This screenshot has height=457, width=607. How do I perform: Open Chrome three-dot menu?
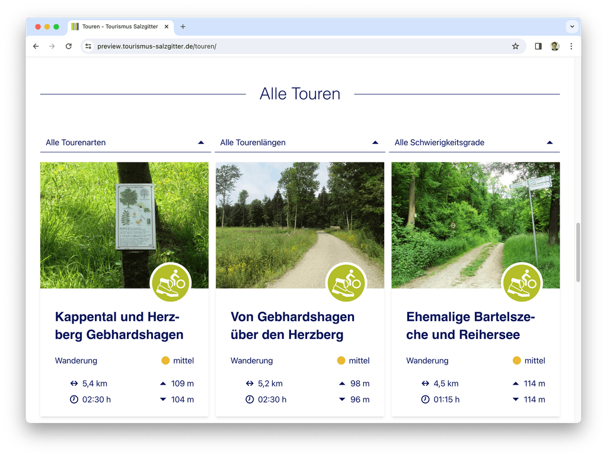[x=571, y=46]
